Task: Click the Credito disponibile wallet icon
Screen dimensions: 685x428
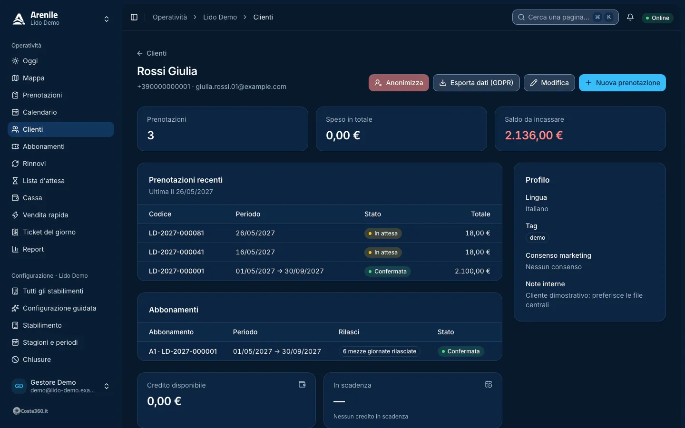Action: 302,384
